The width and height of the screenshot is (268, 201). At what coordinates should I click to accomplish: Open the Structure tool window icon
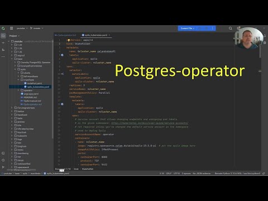click(x=3, y=50)
